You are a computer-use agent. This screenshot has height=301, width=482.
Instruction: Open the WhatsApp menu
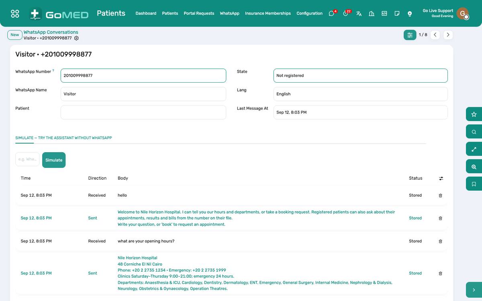(229, 13)
